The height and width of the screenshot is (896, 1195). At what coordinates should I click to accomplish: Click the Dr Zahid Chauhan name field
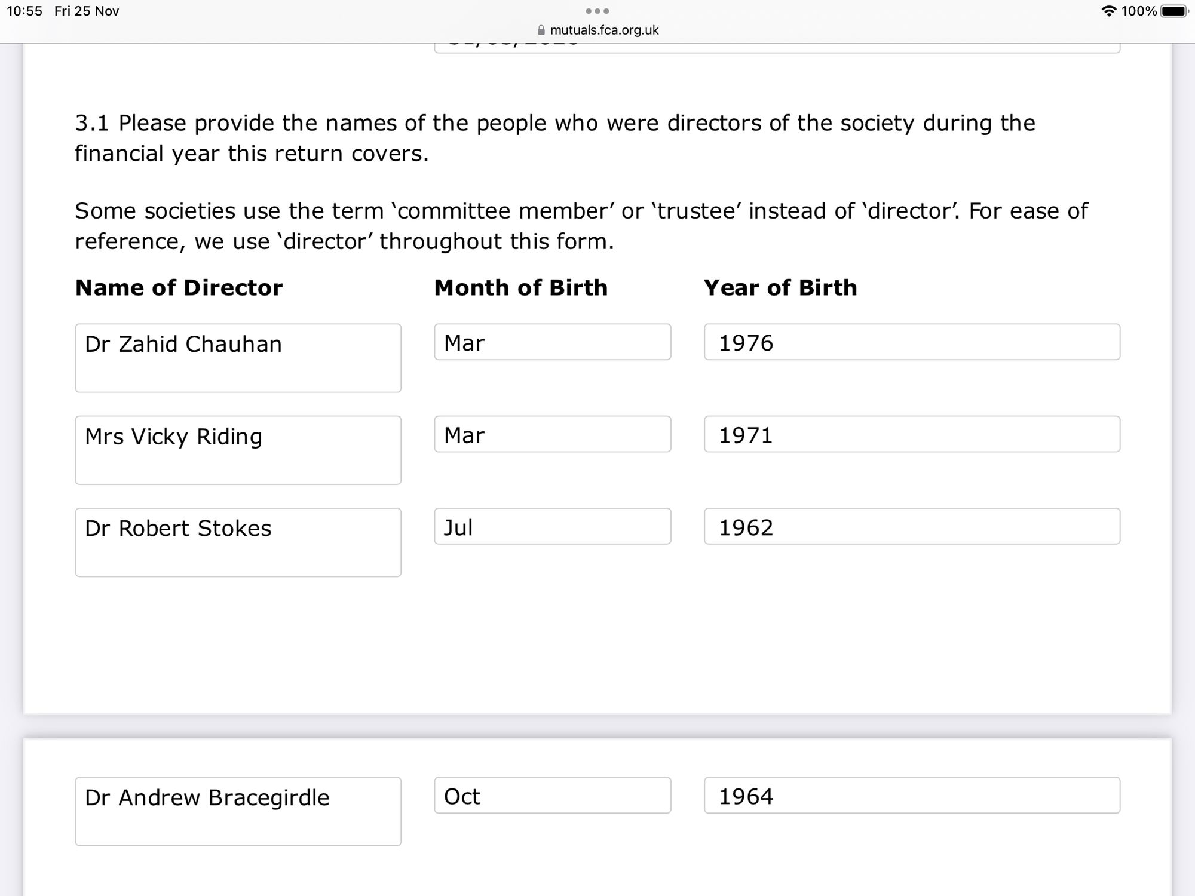(238, 358)
